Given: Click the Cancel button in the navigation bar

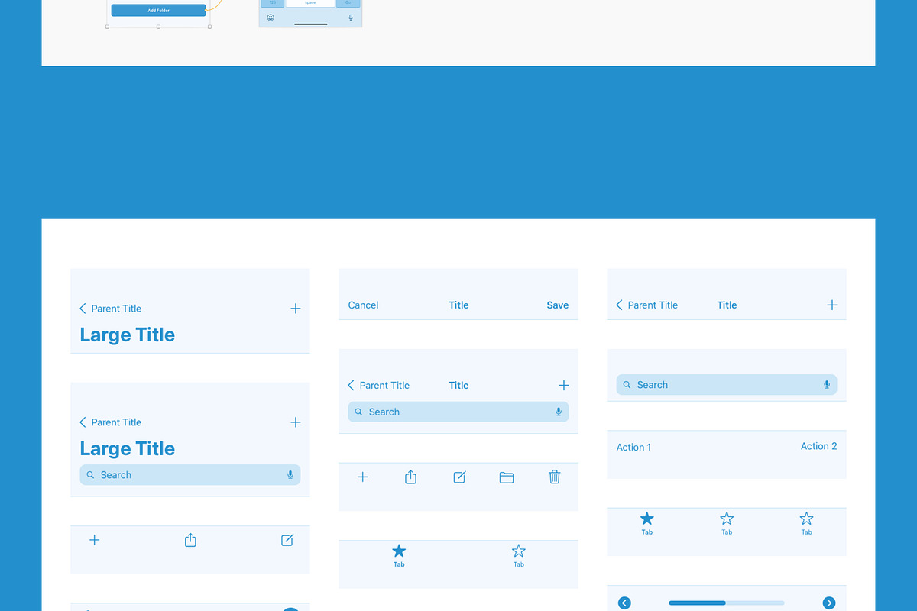Looking at the screenshot, I should coord(363,305).
